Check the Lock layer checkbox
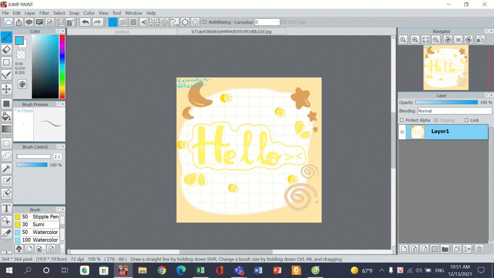494x278 pixels. click(x=467, y=120)
